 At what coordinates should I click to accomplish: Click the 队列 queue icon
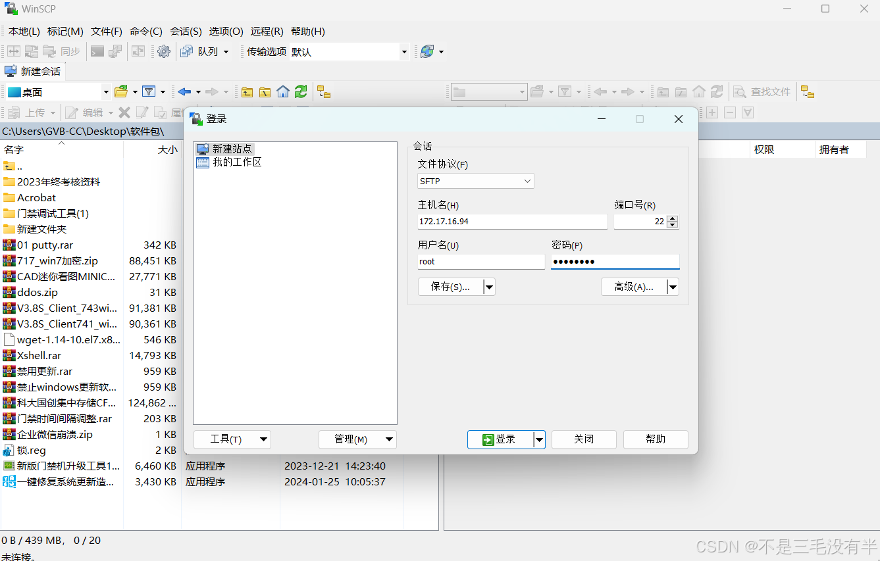click(x=187, y=51)
